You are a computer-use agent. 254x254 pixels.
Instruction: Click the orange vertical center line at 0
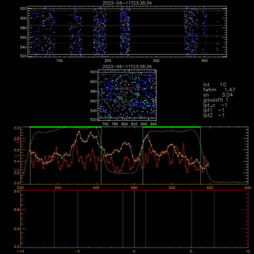coord(134,219)
